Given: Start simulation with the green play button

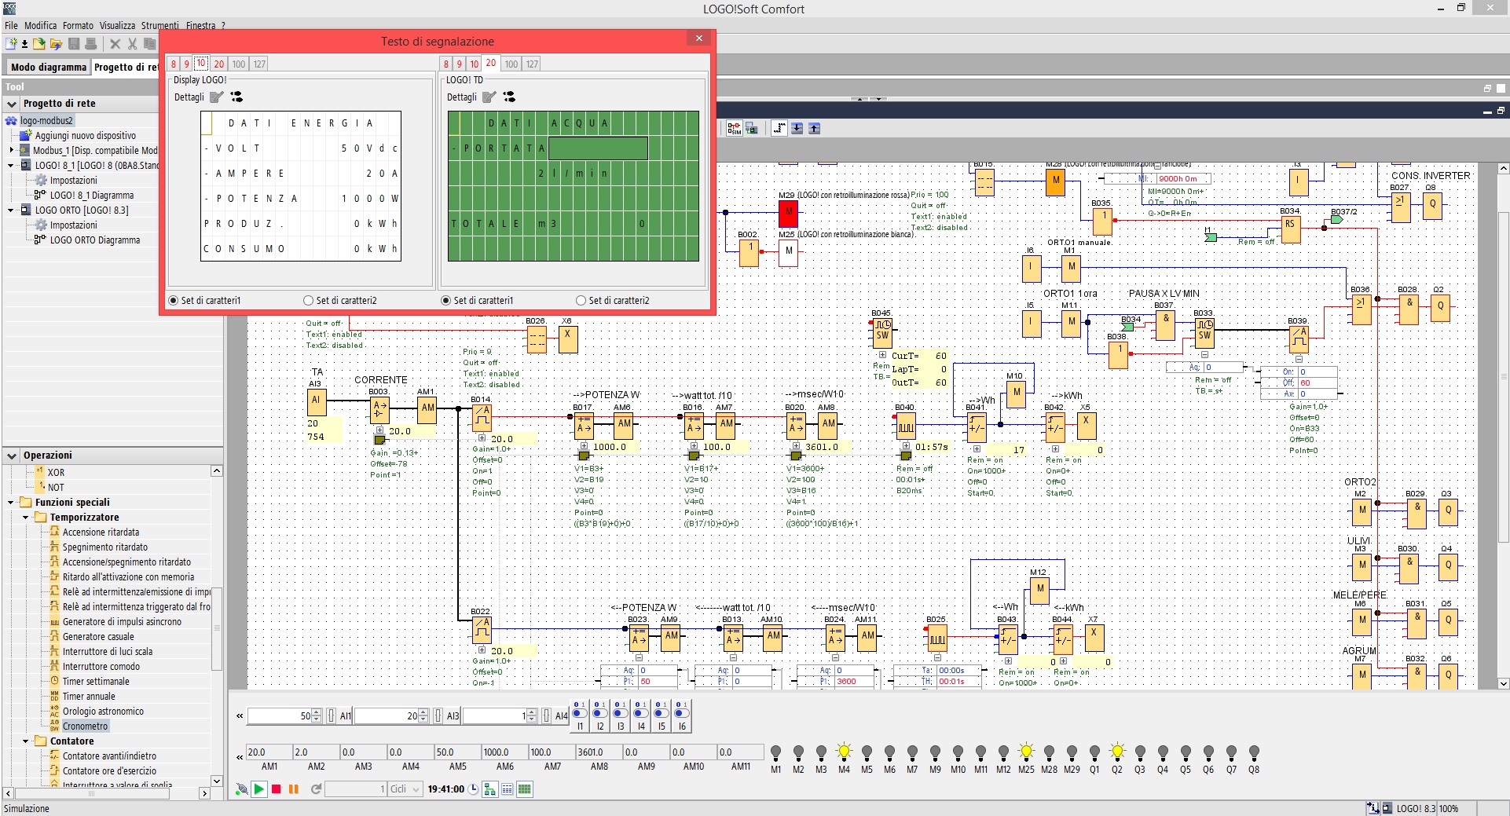Looking at the screenshot, I should pyautogui.click(x=258, y=789).
